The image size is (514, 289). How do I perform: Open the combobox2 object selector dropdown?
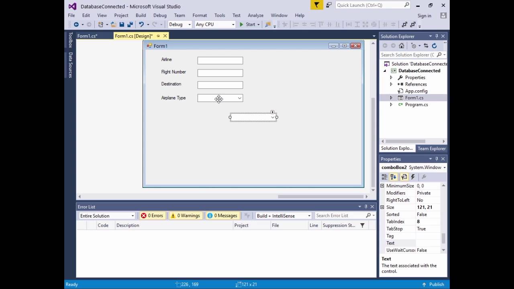pos(444,167)
